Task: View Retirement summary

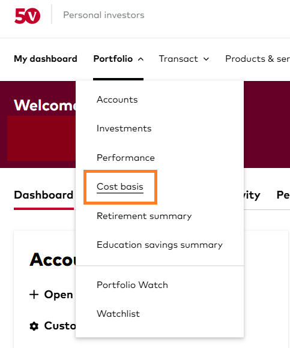Action: click(x=144, y=216)
